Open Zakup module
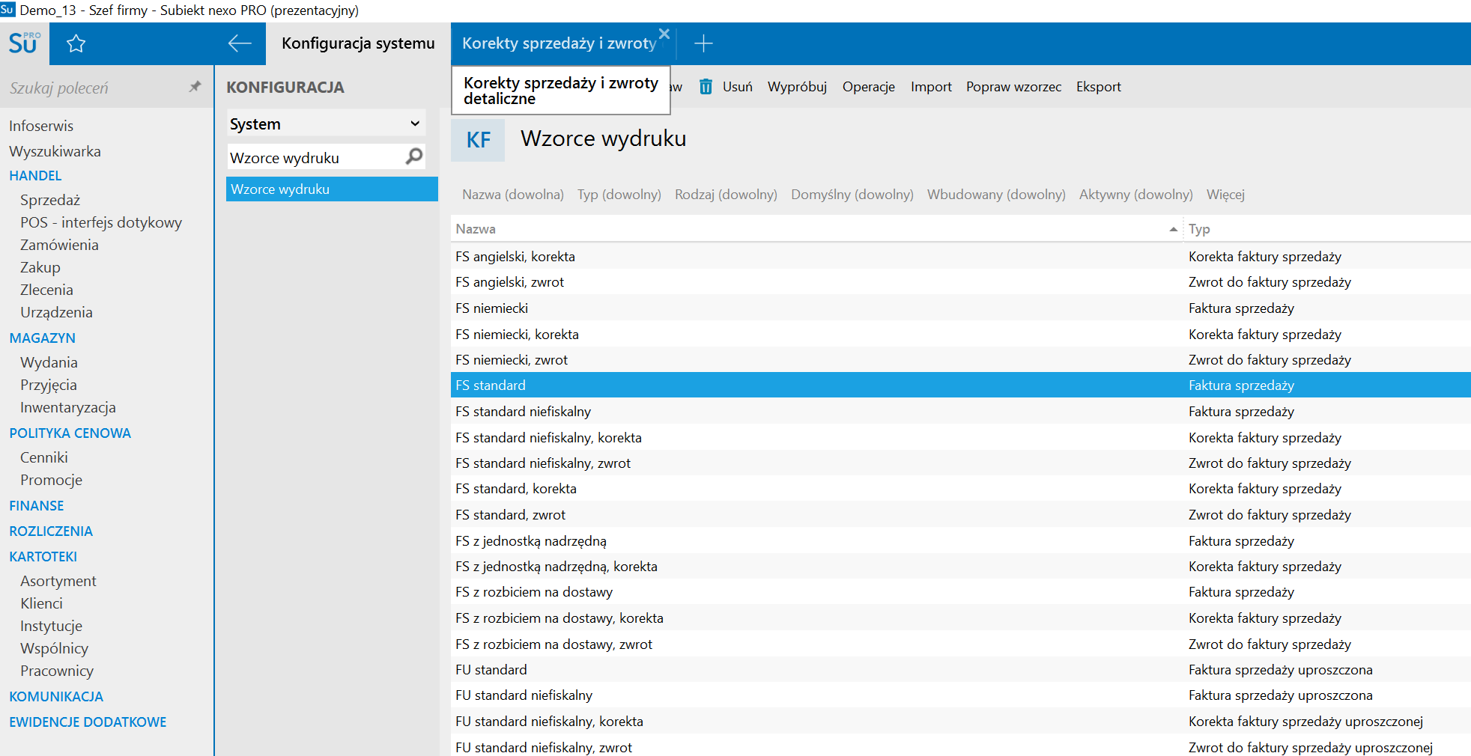 [x=40, y=267]
